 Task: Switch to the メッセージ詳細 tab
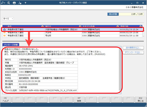[x=11, y=45]
